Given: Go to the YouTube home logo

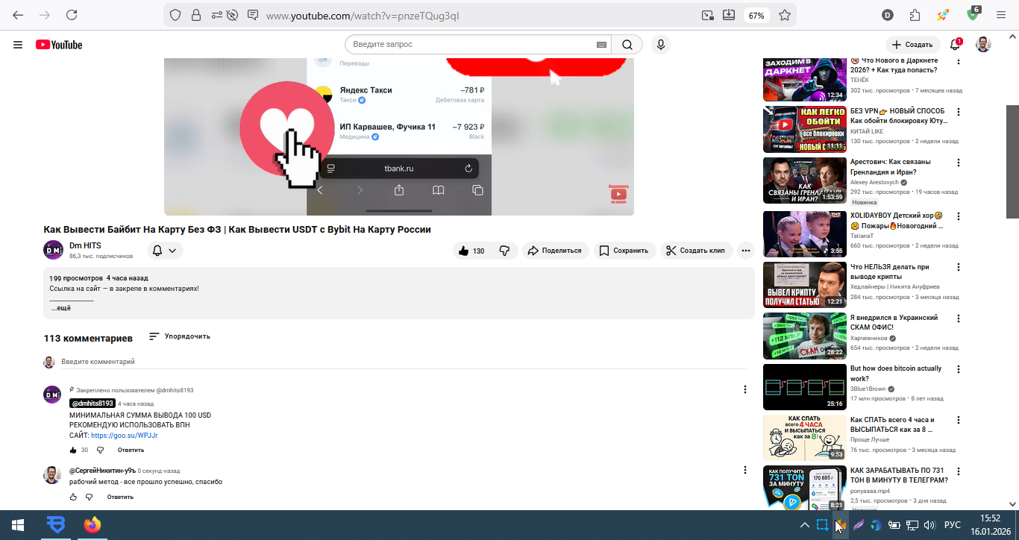Looking at the screenshot, I should [x=59, y=45].
